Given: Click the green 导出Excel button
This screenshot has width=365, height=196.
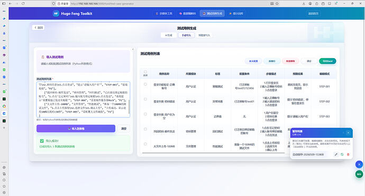Looking at the screenshot, I should [327, 61].
